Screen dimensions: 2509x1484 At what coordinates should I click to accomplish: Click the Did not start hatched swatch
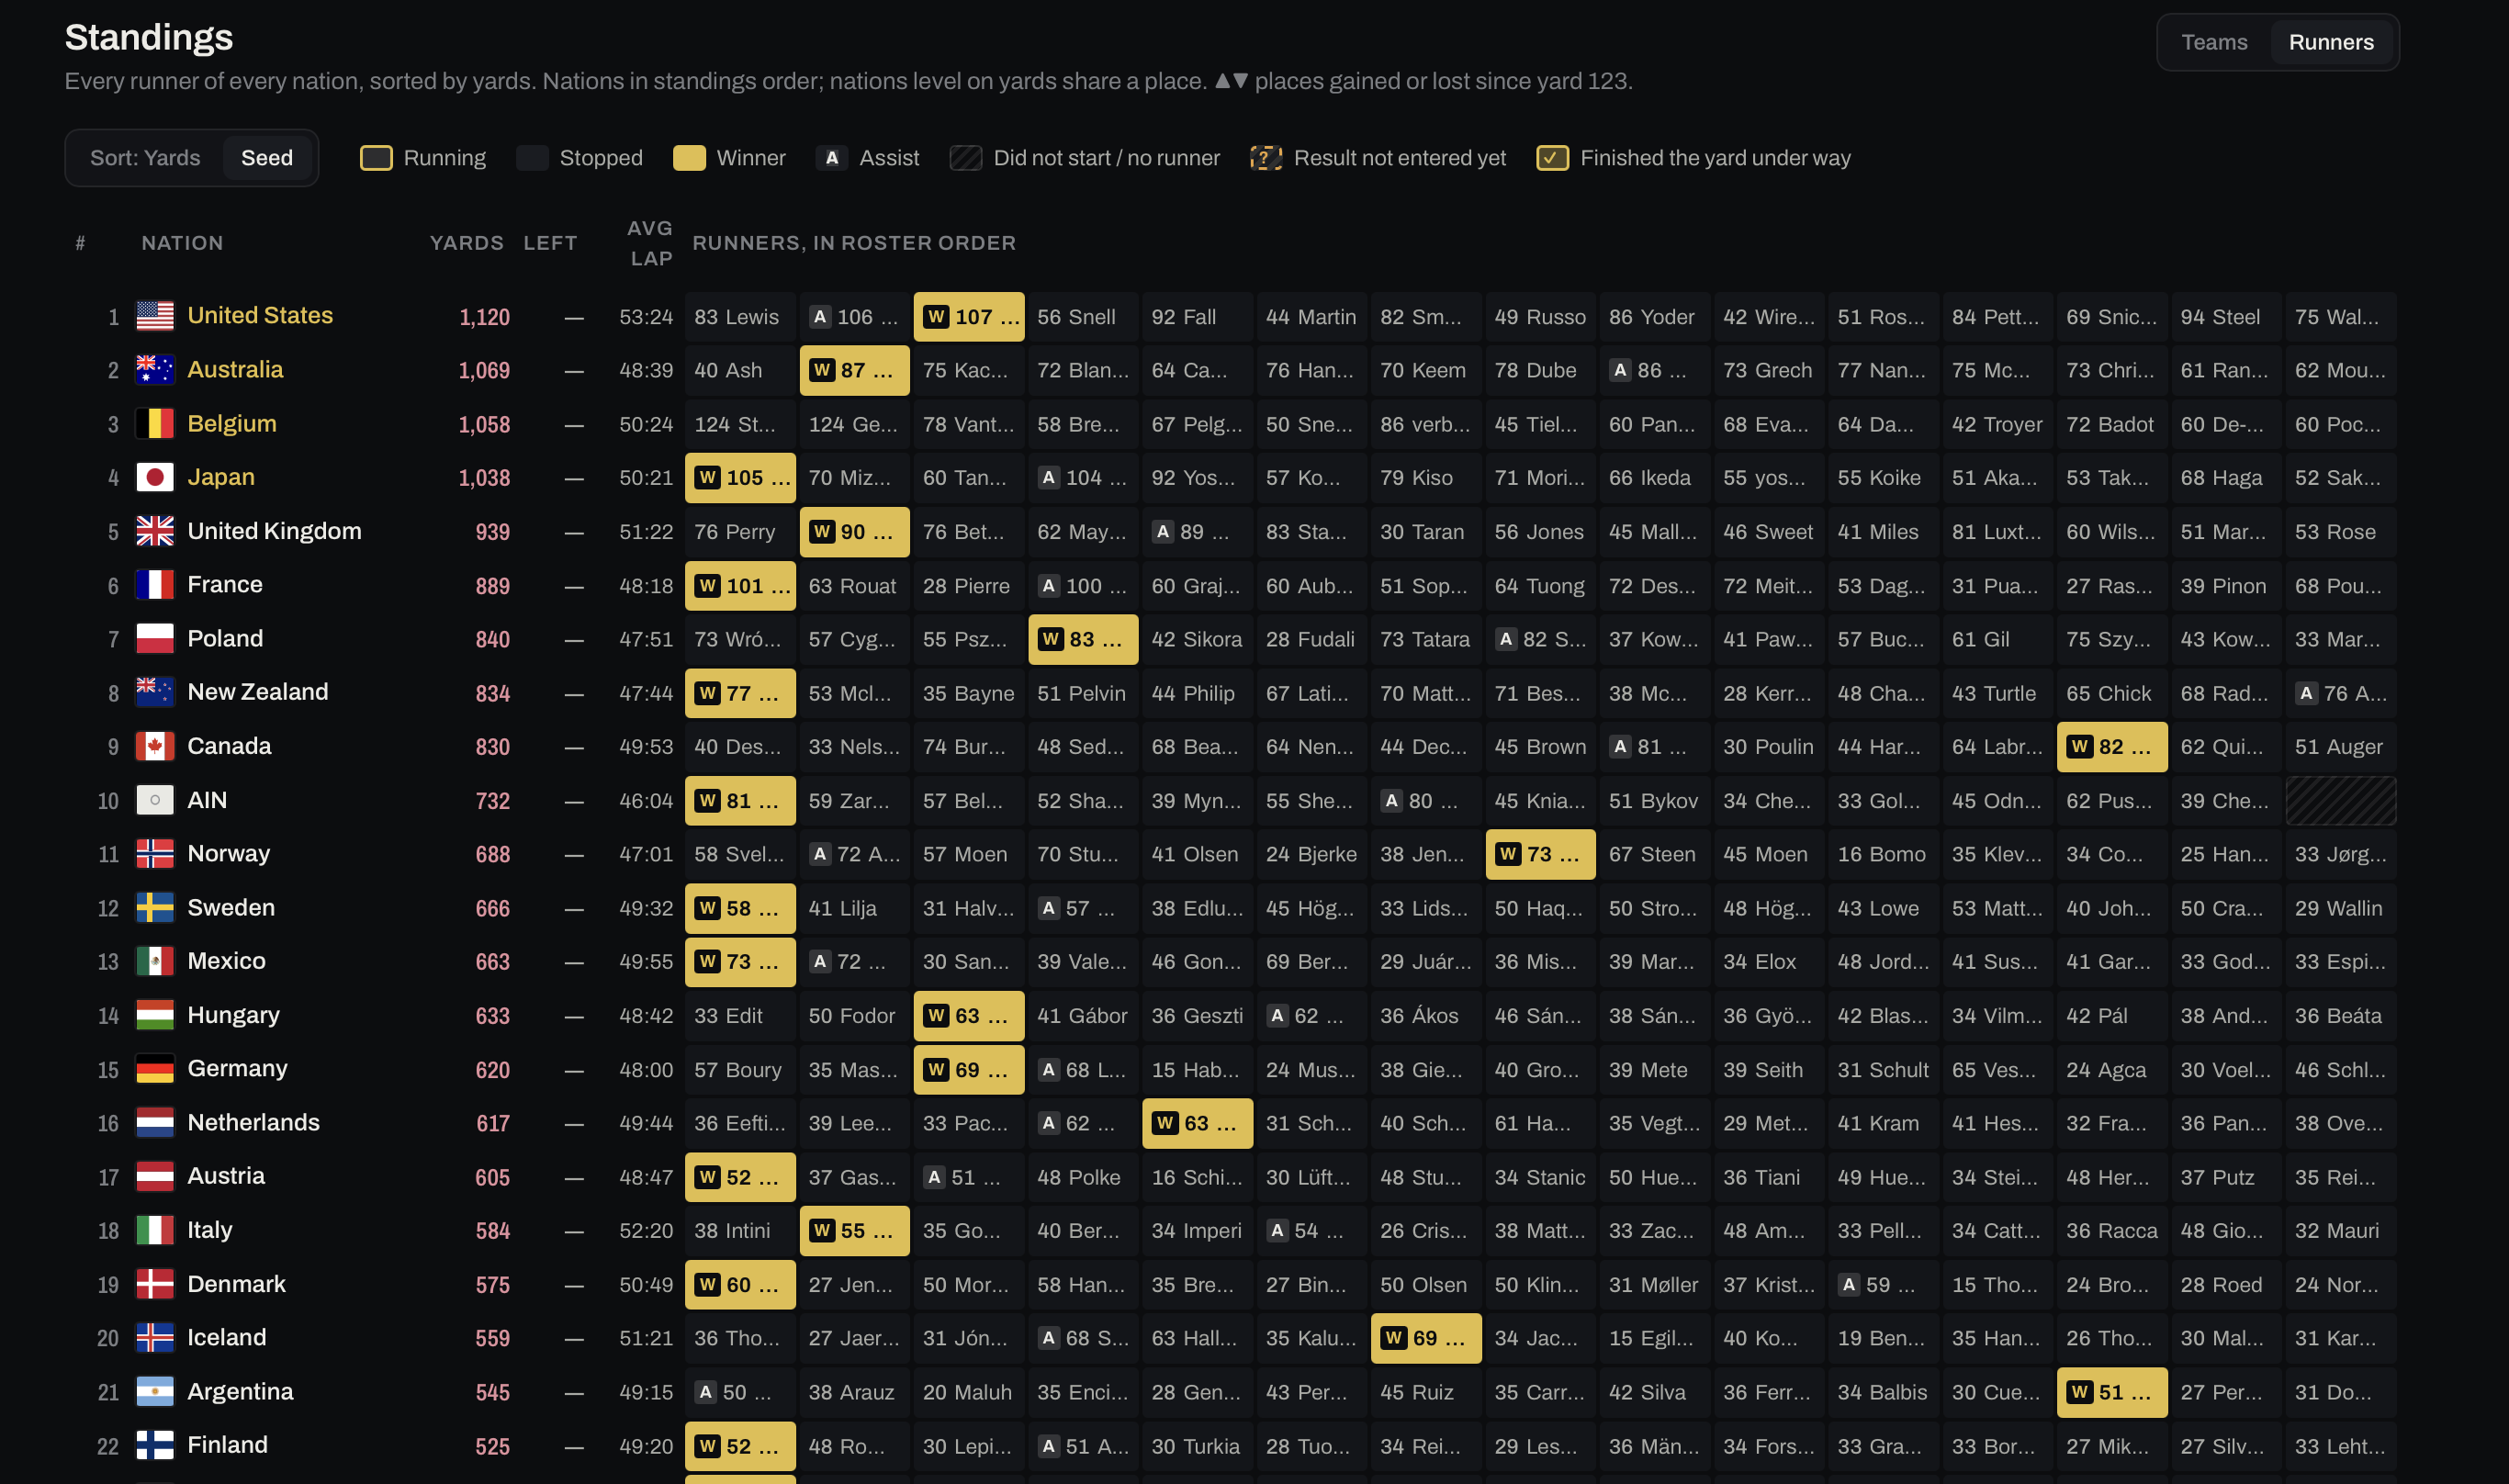pyautogui.click(x=966, y=158)
